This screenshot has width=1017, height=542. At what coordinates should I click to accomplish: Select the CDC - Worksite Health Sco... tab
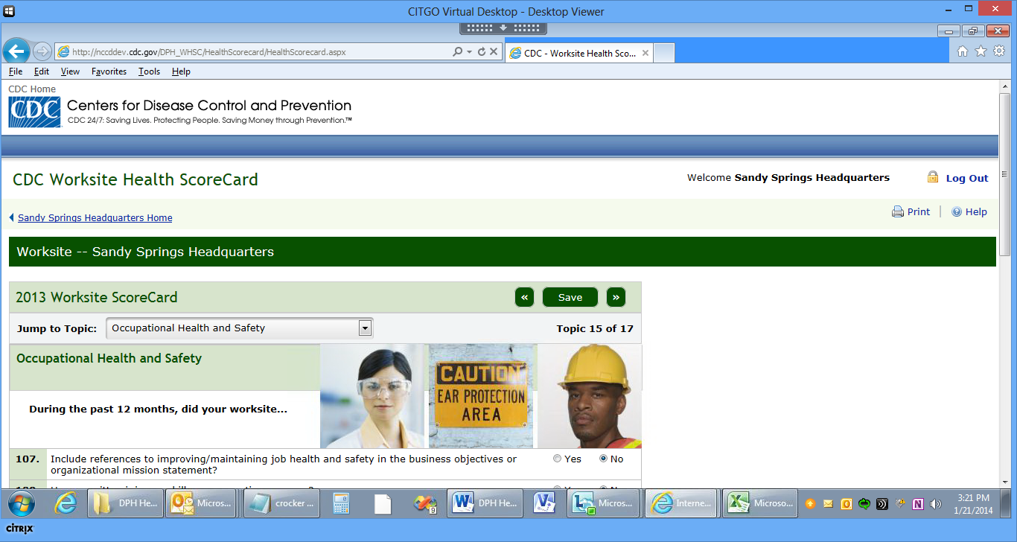point(579,53)
